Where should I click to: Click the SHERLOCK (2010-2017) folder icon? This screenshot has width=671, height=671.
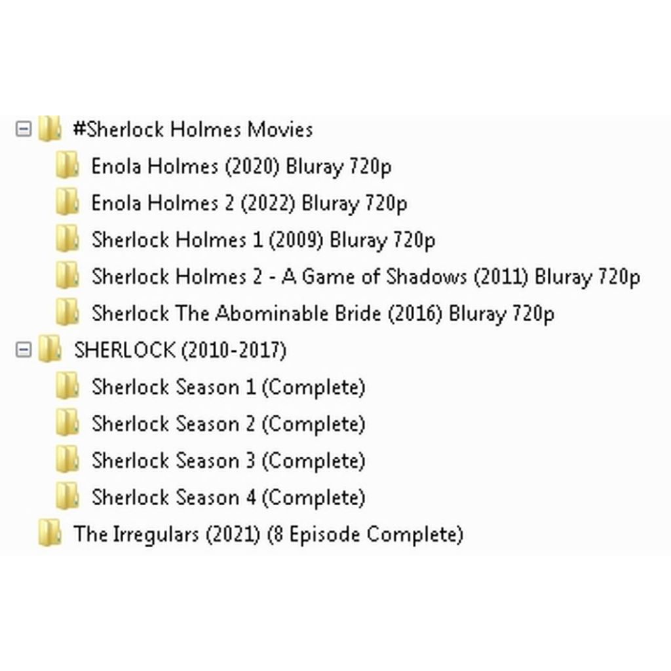[x=50, y=350]
